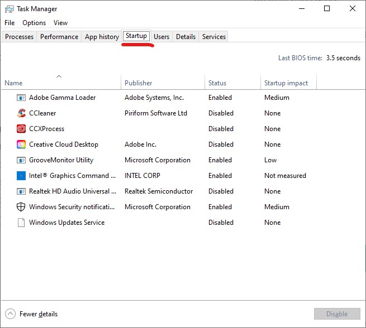Open the View menu
The width and height of the screenshot is (366, 328).
60,23
